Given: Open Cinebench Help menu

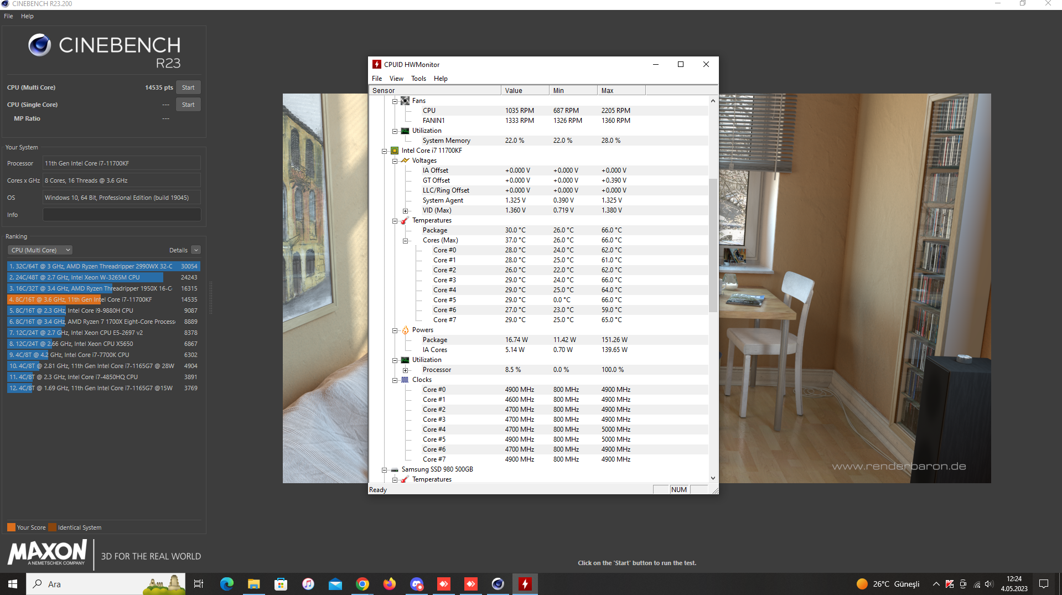Looking at the screenshot, I should click(x=27, y=16).
